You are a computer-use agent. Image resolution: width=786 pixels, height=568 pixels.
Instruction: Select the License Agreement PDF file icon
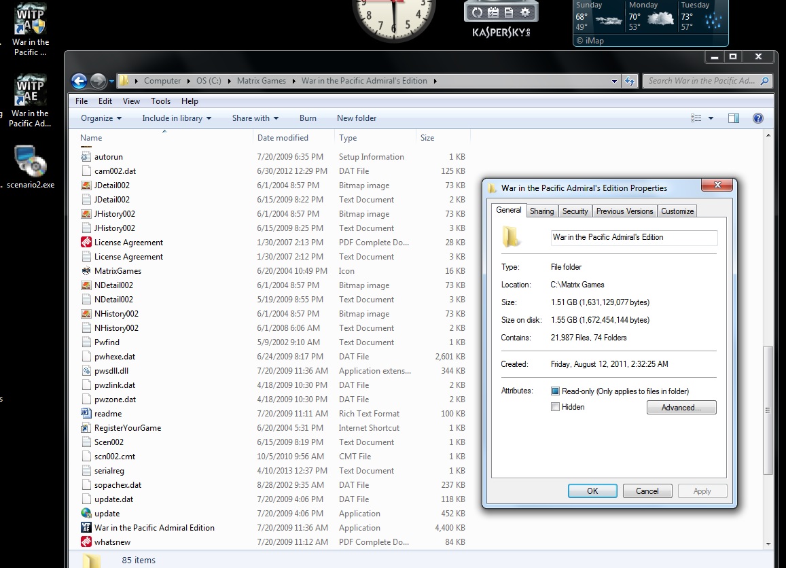[x=86, y=242]
